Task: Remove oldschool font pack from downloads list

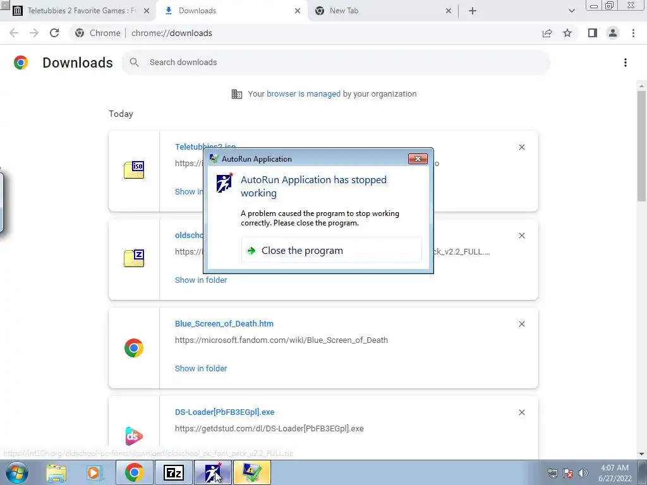Action: point(521,236)
